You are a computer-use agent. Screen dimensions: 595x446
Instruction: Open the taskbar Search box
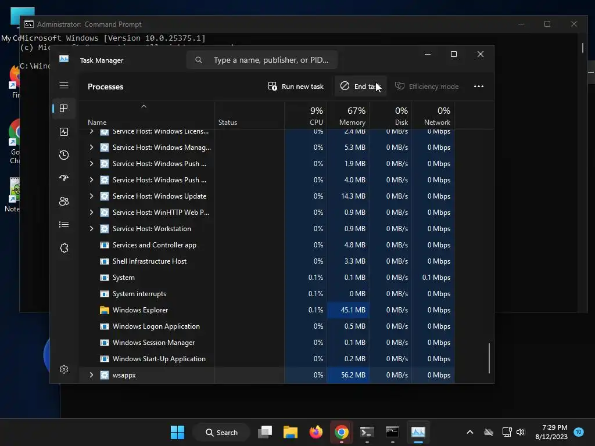[221, 432]
